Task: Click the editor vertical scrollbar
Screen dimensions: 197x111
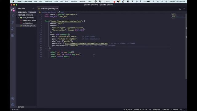Action: [x=186, y=46]
